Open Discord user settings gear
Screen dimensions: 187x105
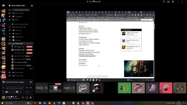coord(31,97)
